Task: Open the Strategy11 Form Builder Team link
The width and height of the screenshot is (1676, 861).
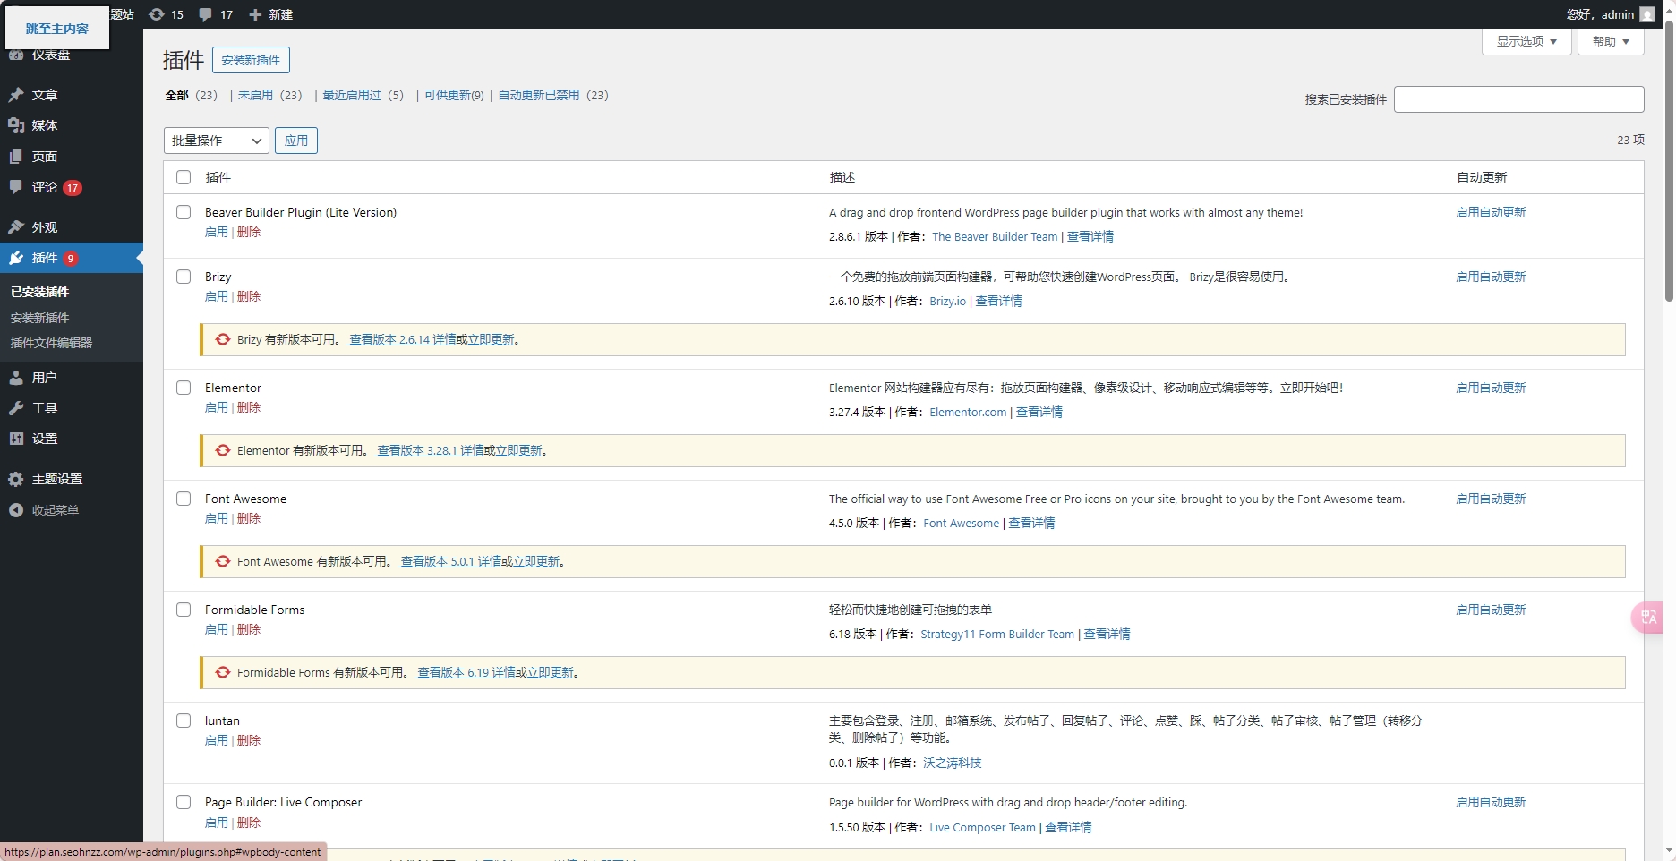Action: [997, 634]
